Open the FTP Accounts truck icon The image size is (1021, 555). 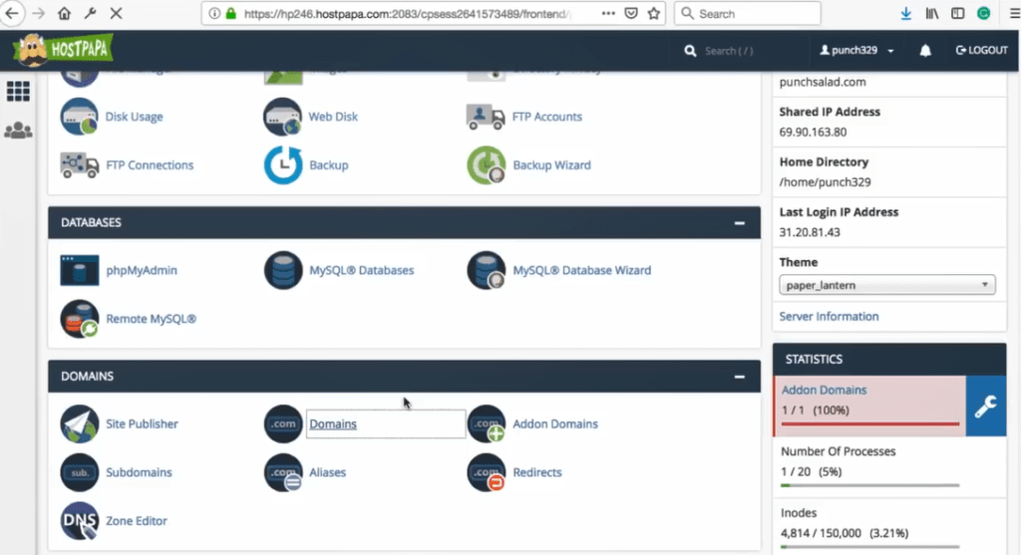(486, 118)
